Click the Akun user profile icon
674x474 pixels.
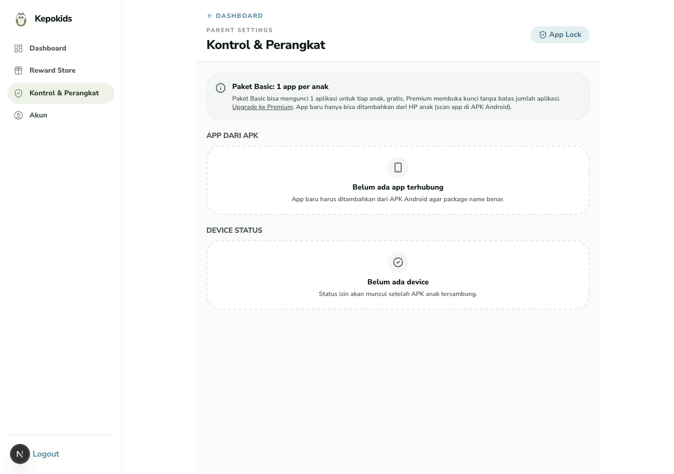18,115
